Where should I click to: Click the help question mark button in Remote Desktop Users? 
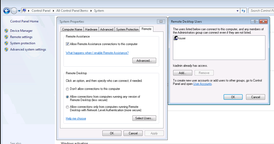click(255, 22)
